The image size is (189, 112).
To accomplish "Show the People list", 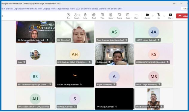I will [x=77, y=16].
